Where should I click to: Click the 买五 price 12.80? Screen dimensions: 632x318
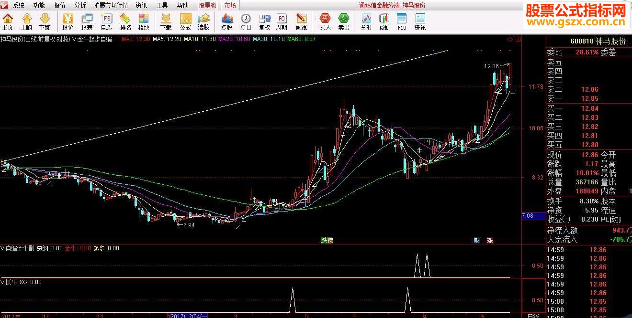pos(590,145)
